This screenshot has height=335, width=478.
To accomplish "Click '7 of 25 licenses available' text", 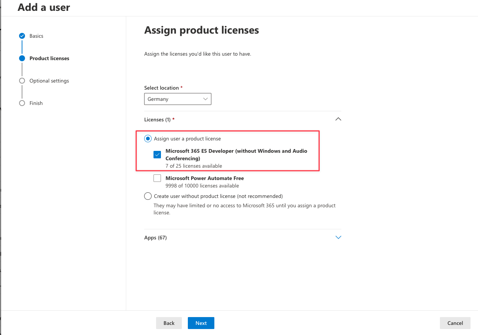I will click(194, 166).
